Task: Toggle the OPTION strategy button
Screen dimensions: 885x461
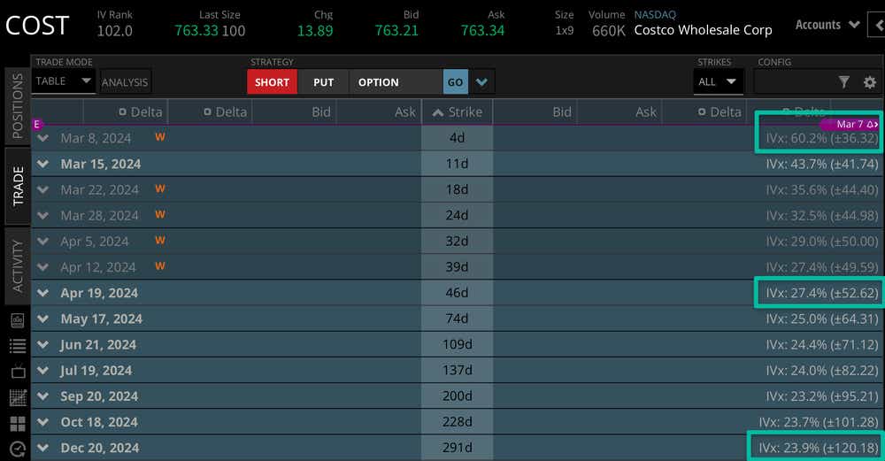Action: coord(378,82)
